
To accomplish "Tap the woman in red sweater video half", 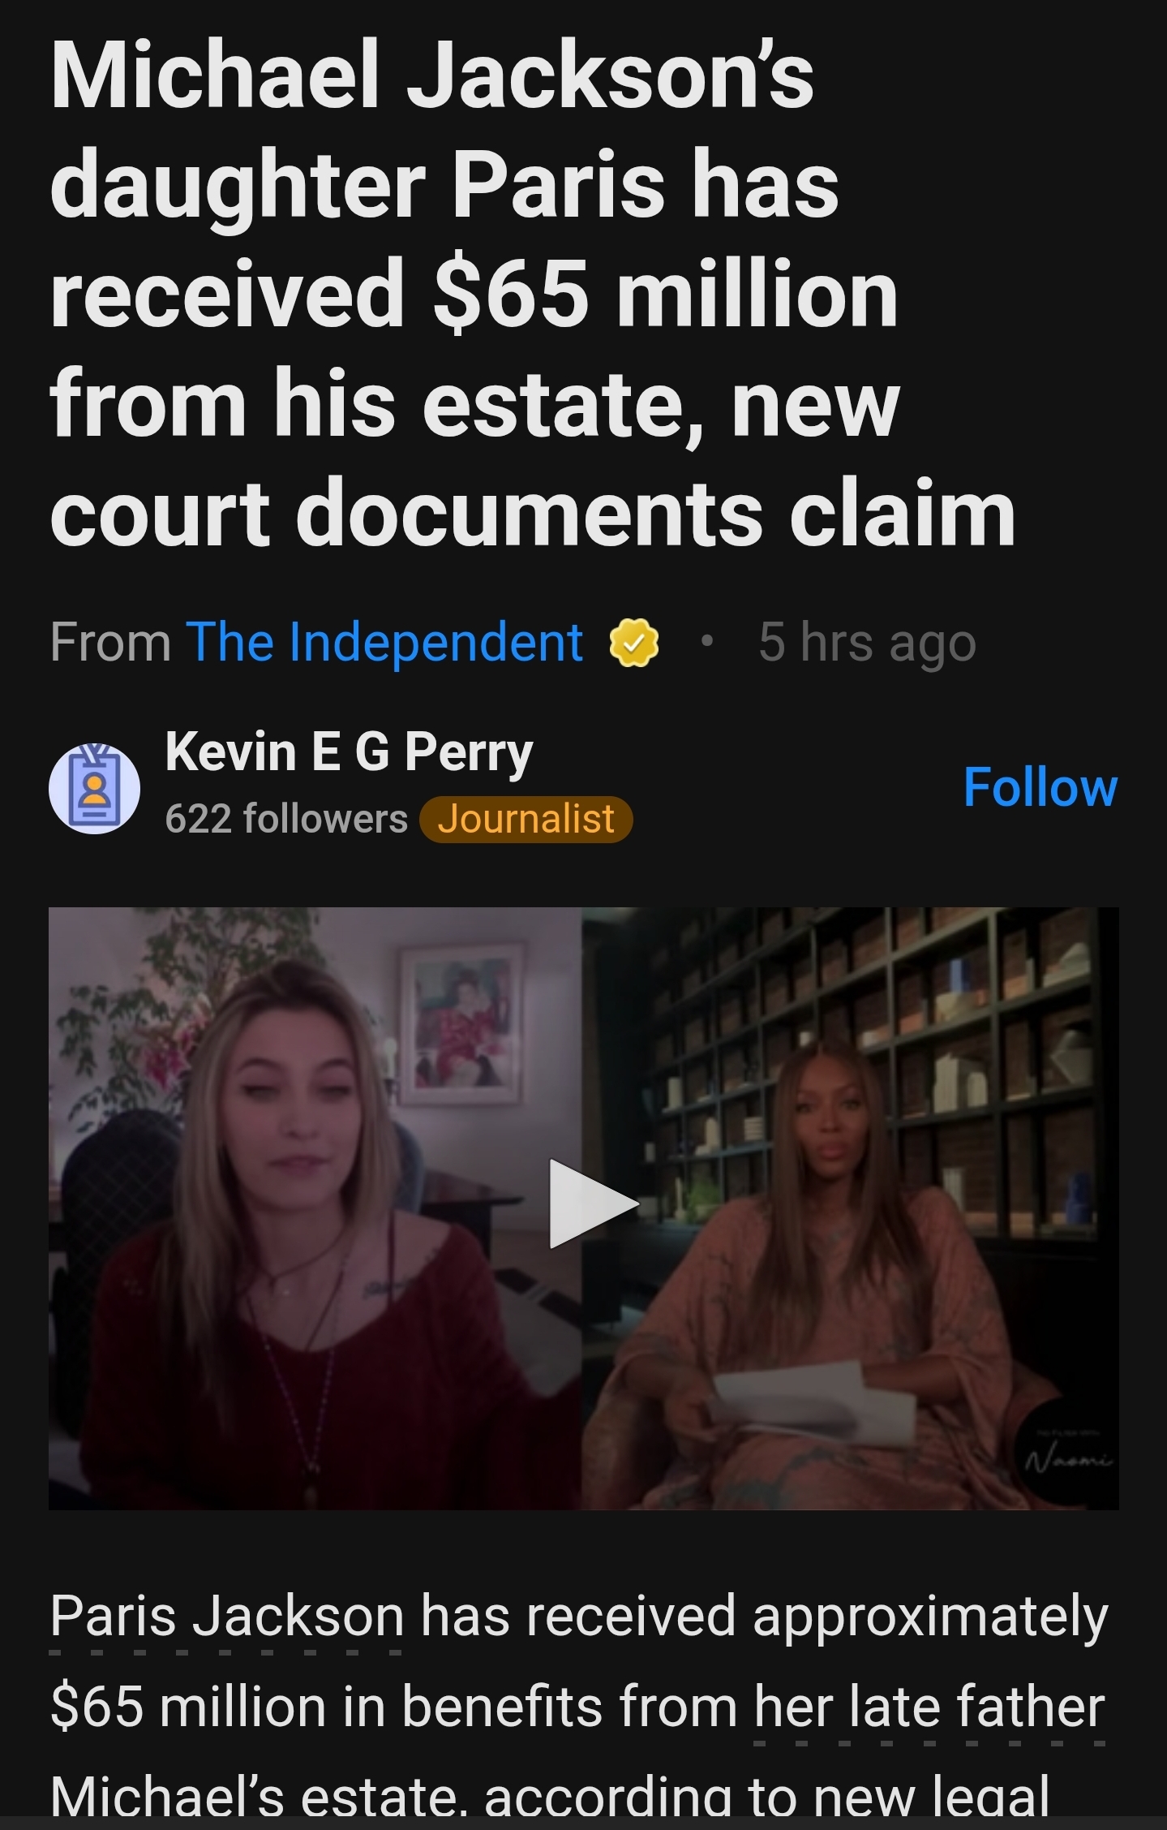I will tap(315, 1208).
